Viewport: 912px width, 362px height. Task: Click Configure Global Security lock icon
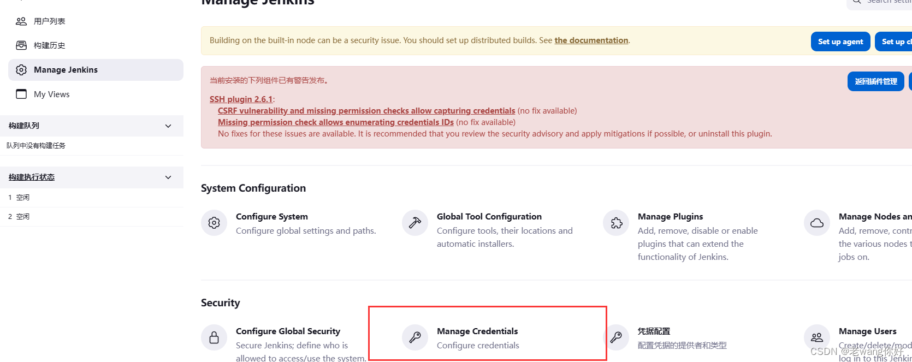pos(214,337)
